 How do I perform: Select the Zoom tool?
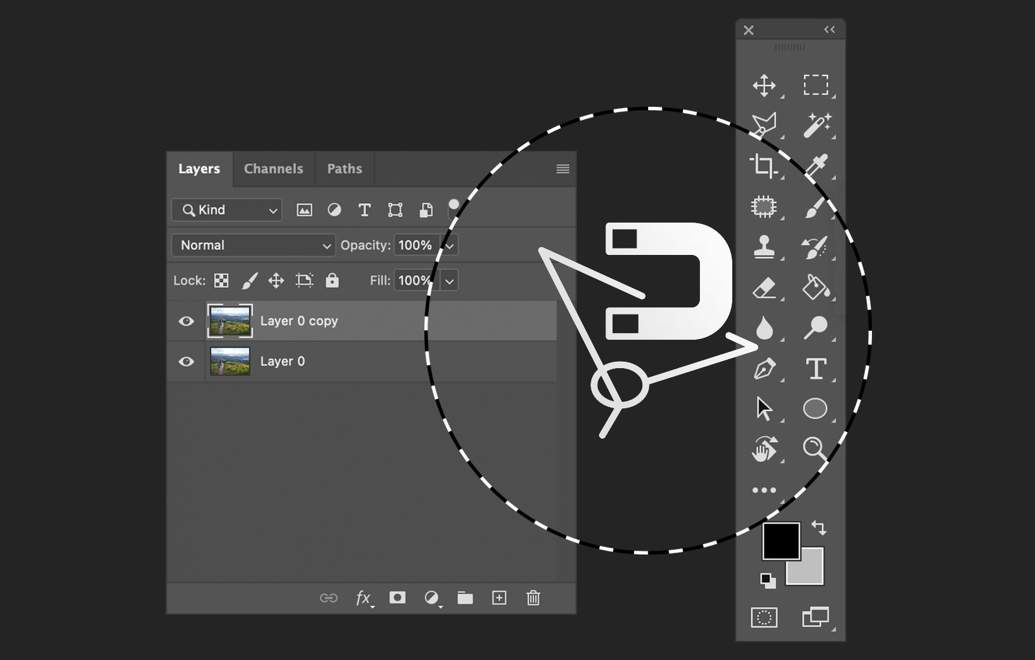click(814, 448)
